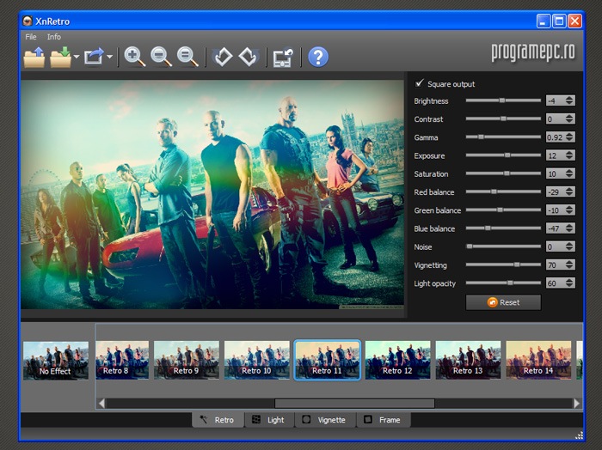Switch to the Vignette tab
This screenshot has width=602, height=450.
coord(325,420)
